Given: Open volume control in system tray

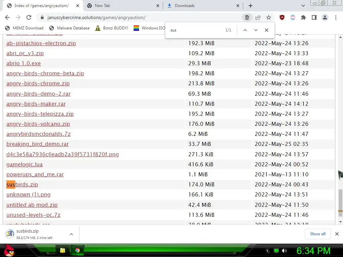Looking at the screenshot, I should (x=284, y=251).
